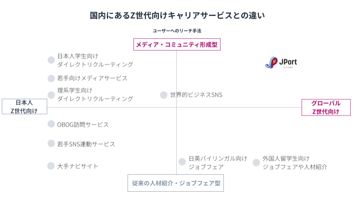
Task: Click the dot next to 若手向けメディアサービス
Action: 51,78
